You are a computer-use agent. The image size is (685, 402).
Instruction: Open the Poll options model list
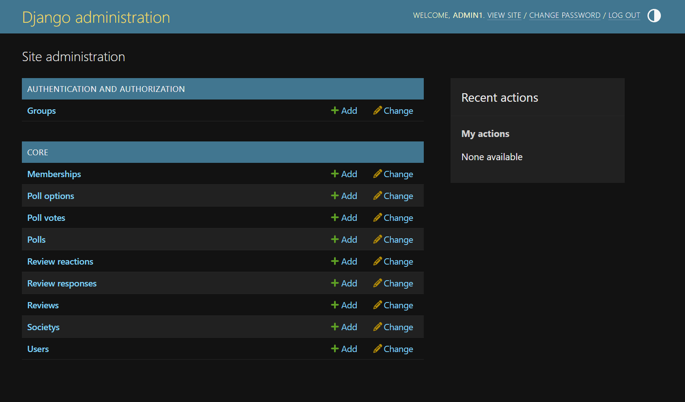[x=50, y=196]
